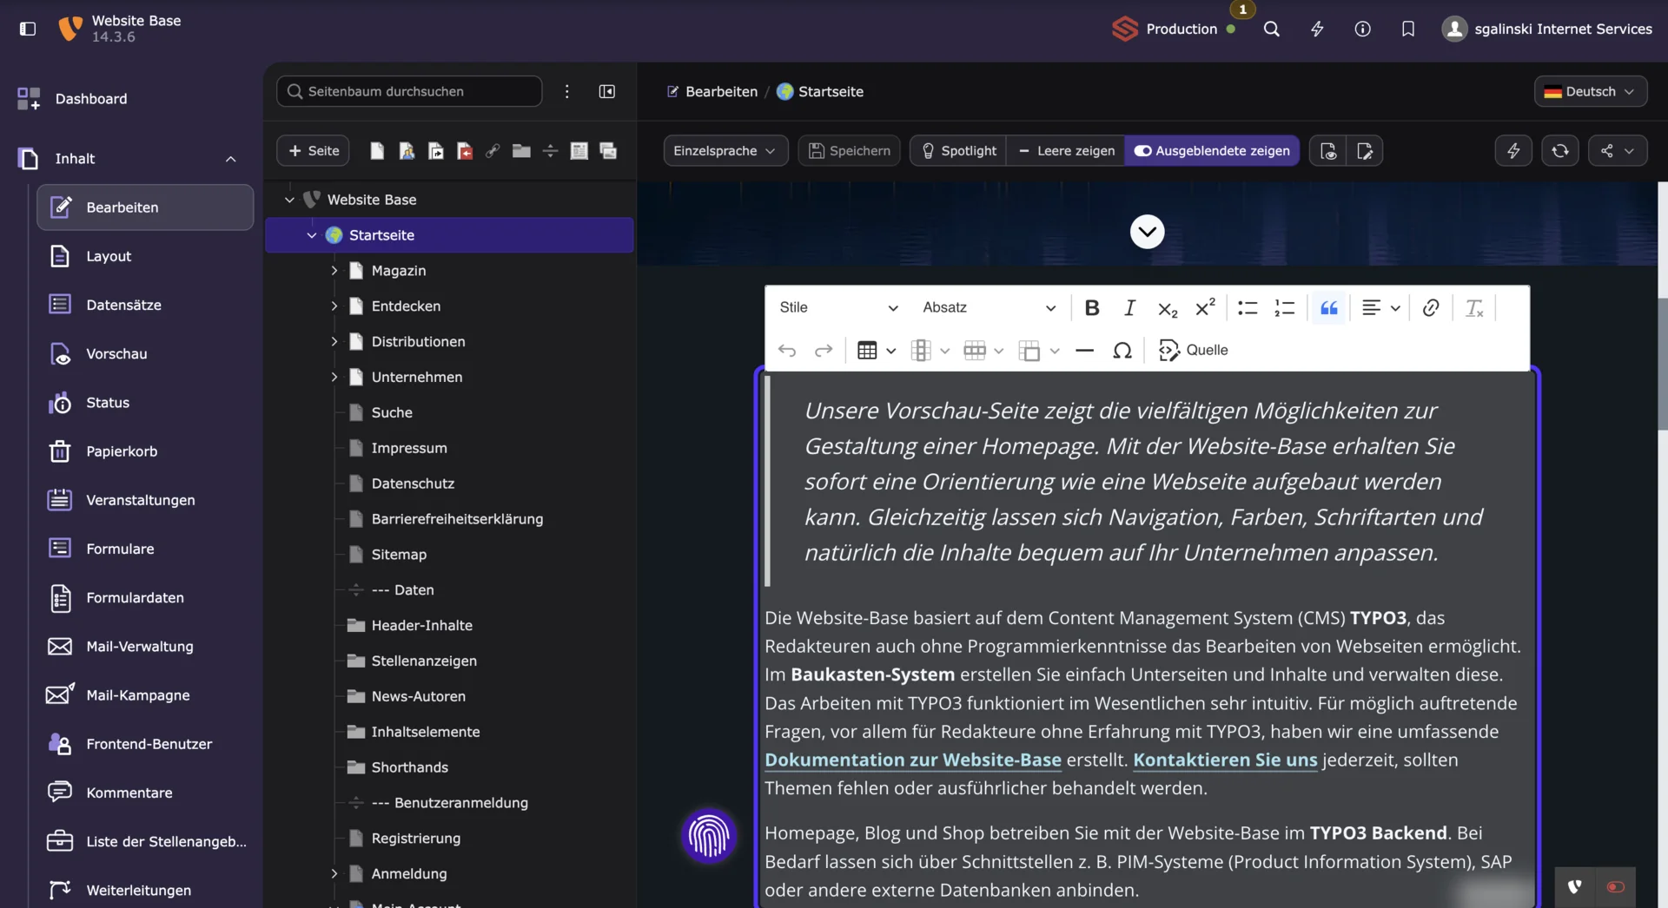Open page tree options menu (three dots)
Image resolution: width=1668 pixels, height=908 pixels.
point(566,91)
